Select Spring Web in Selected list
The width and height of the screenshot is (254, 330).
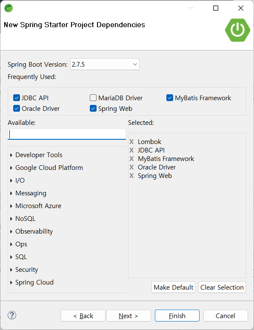(x=155, y=176)
